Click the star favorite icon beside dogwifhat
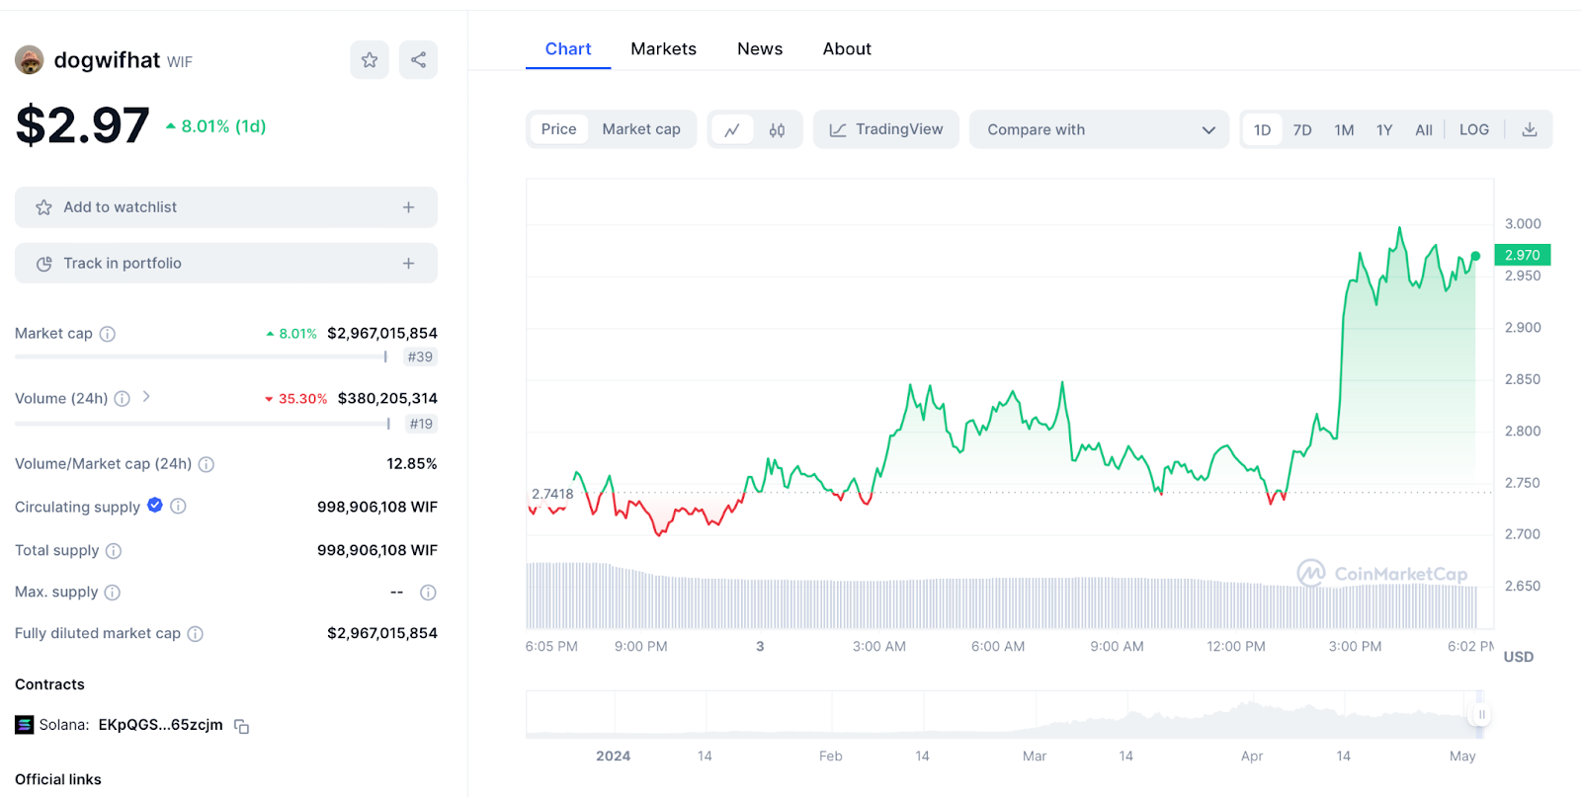 pos(370,60)
